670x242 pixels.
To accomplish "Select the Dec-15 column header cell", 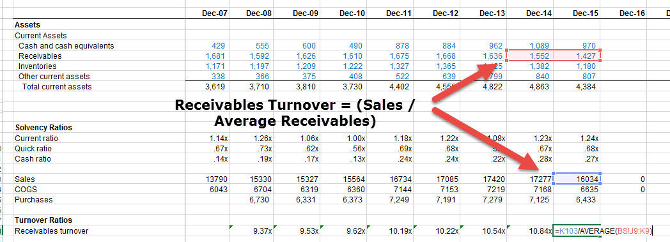I will [x=577, y=13].
